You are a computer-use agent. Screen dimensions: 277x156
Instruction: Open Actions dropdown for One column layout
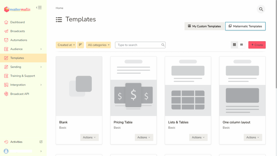(x=253, y=137)
